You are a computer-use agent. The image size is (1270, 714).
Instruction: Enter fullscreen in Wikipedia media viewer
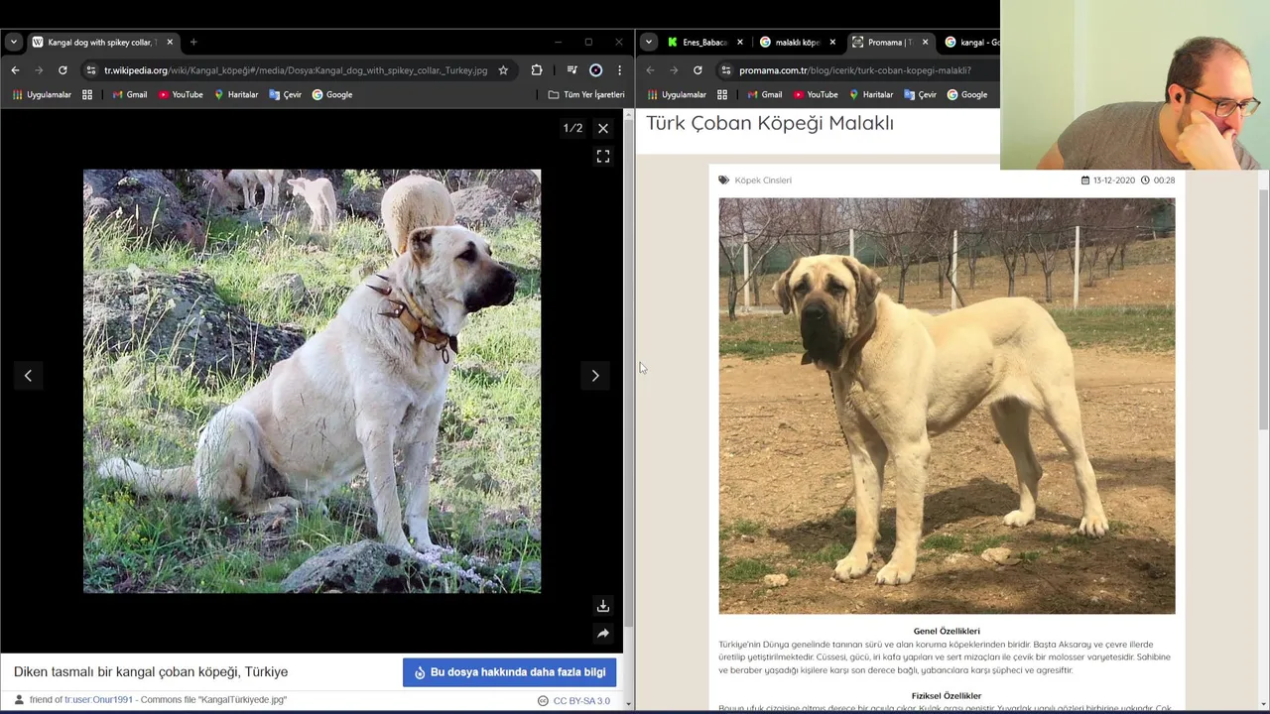tap(602, 157)
